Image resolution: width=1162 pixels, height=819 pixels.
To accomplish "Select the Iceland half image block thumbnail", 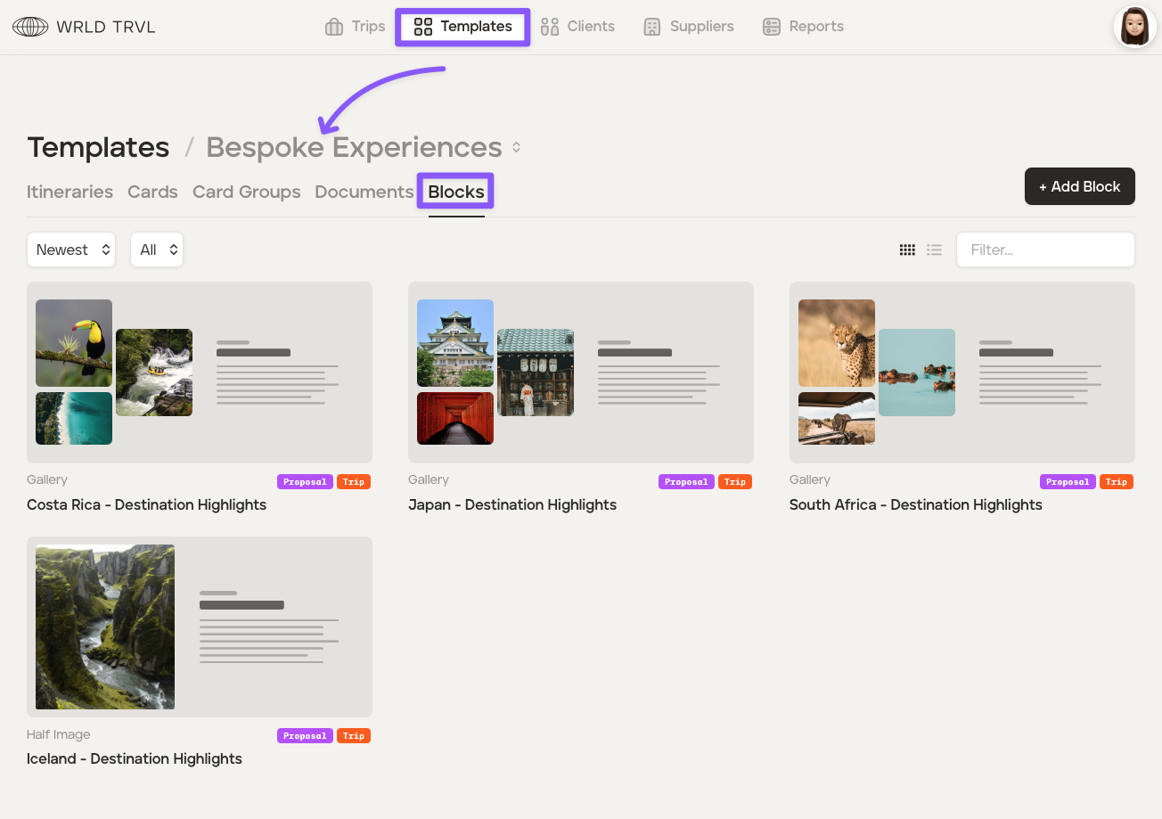I will pos(199,627).
